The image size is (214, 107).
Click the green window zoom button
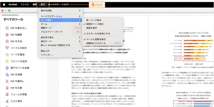[x=9, y=11]
